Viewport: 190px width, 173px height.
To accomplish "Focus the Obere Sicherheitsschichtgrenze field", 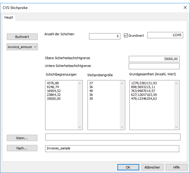I will tap(154, 59).
